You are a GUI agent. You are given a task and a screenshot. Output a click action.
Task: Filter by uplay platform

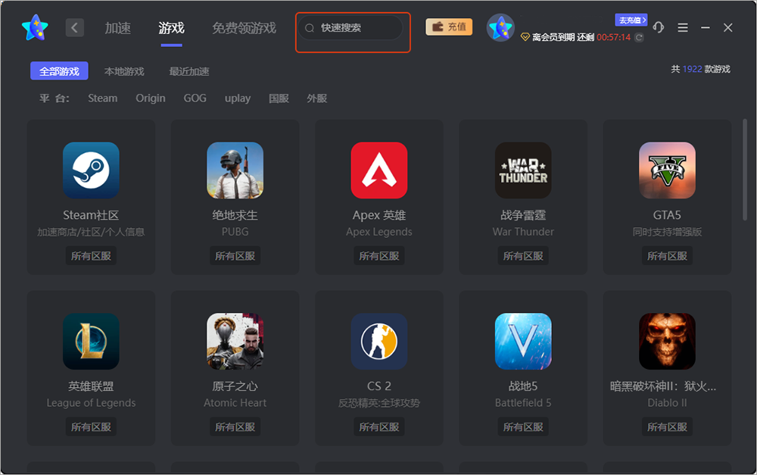[238, 98]
